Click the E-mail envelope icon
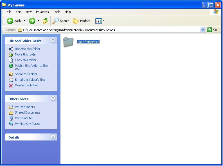Image resolution: width=223 pixels, height=166 pixels. click(11, 80)
